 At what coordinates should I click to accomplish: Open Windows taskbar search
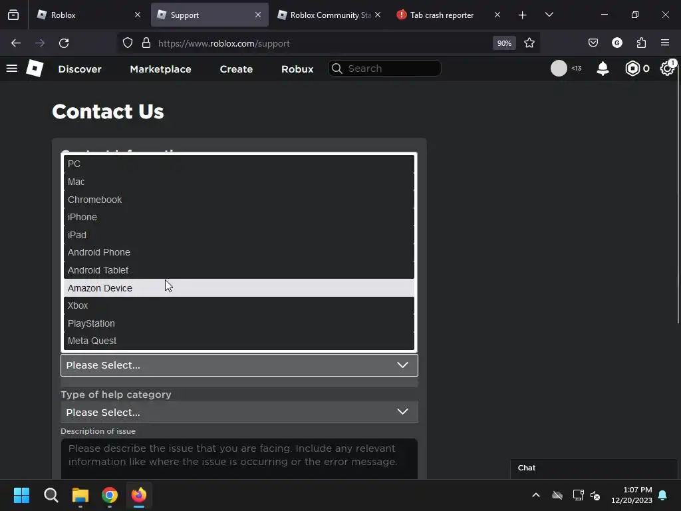[x=51, y=495]
